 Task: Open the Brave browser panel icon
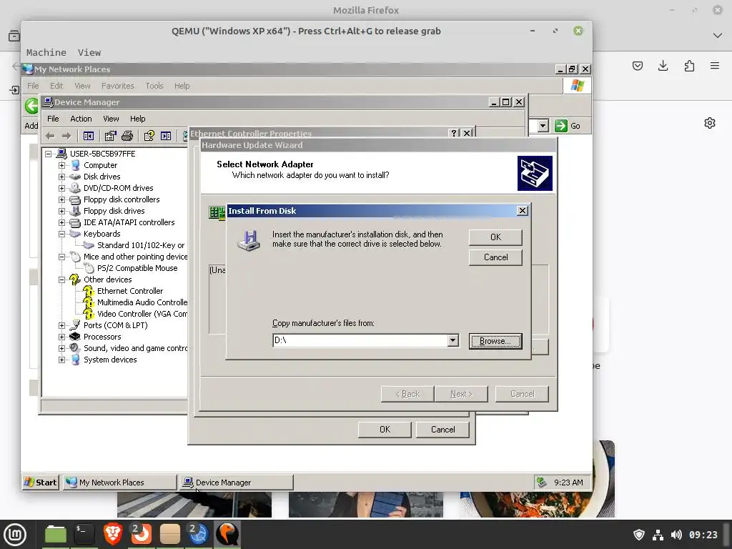tap(112, 534)
